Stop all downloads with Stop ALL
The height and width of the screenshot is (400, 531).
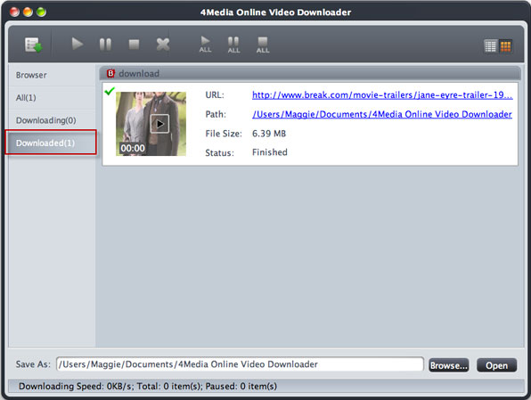point(263,45)
